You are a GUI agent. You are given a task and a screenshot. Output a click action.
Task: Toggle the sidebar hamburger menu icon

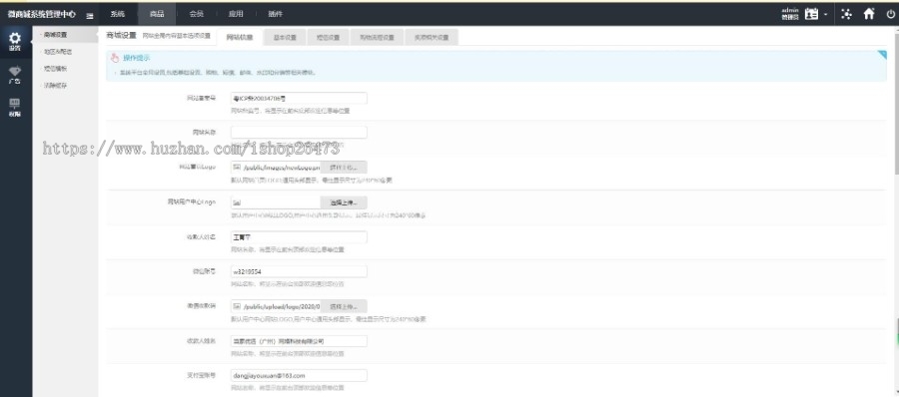90,15
